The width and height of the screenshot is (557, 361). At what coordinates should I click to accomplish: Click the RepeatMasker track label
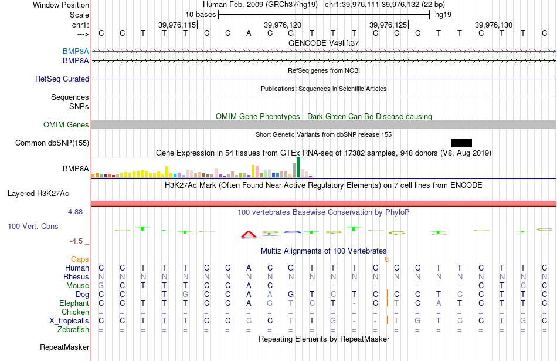(64, 347)
